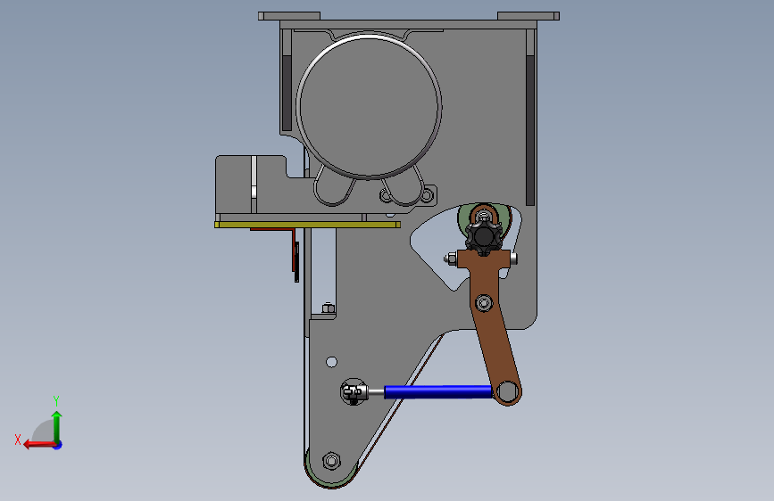Click the red X axis arrow on triad
Screen dimensions: 774x501
(x=39, y=445)
